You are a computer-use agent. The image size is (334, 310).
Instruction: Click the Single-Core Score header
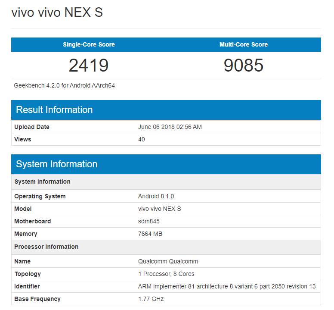point(89,45)
